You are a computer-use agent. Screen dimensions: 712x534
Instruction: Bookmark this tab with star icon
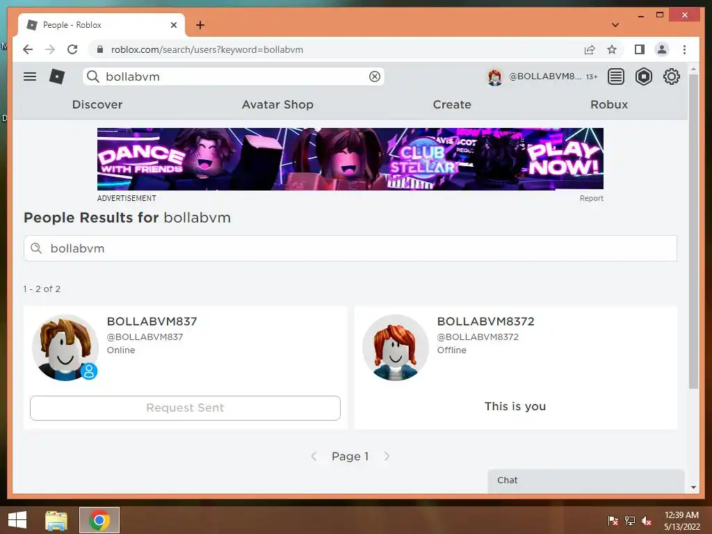(x=612, y=49)
